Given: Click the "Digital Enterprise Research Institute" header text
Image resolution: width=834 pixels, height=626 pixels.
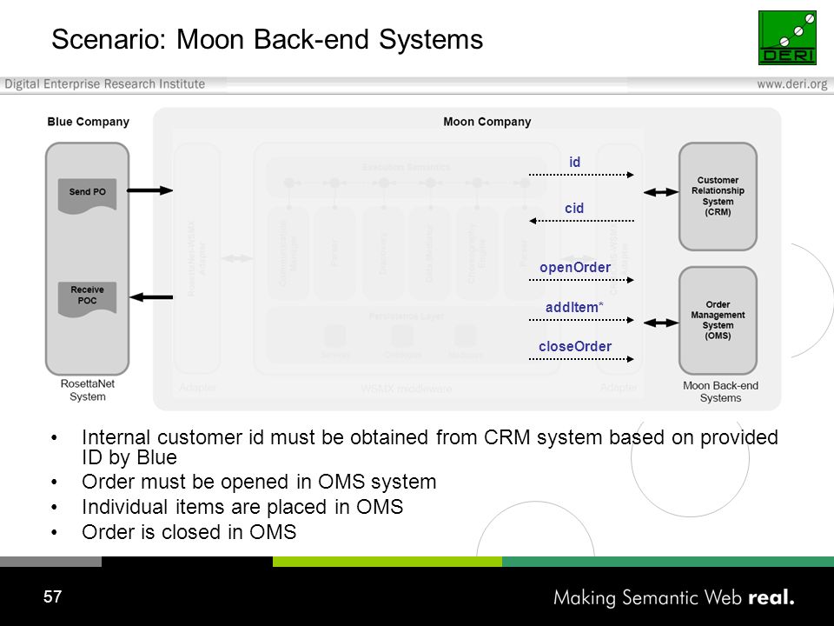Looking at the screenshot, I should click(105, 84).
